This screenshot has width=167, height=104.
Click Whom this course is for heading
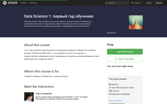point(41,71)
